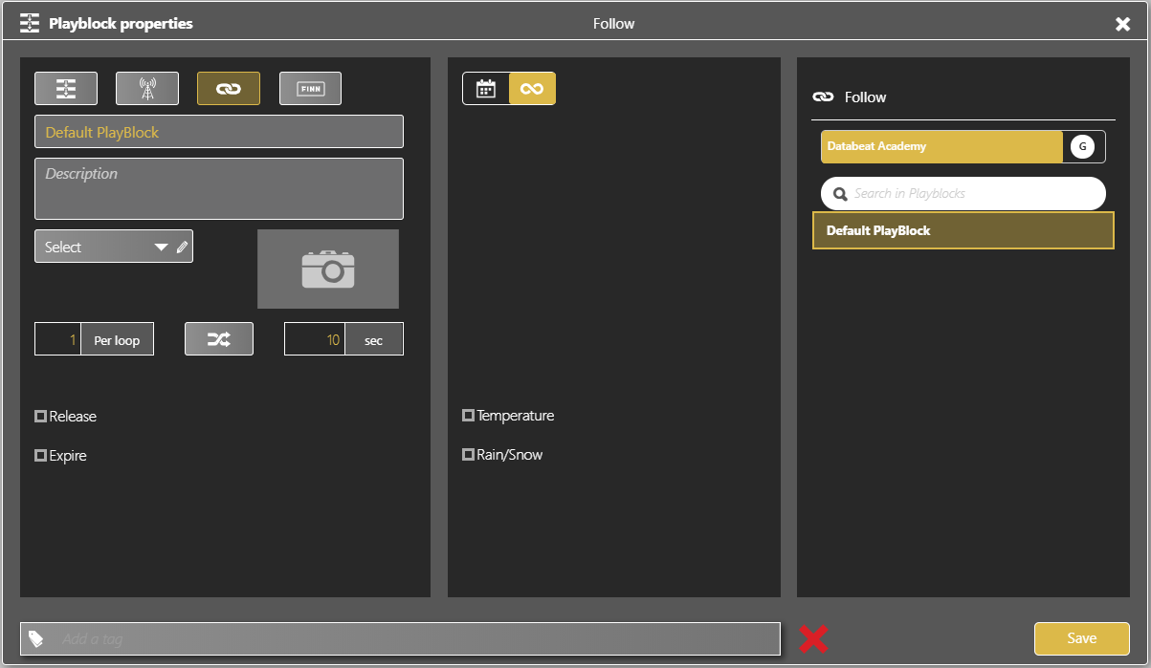Click the seconds duration value field
The height and width of the screenshot is (668, 1151).
pyautogui.click(x=315, y=339)
